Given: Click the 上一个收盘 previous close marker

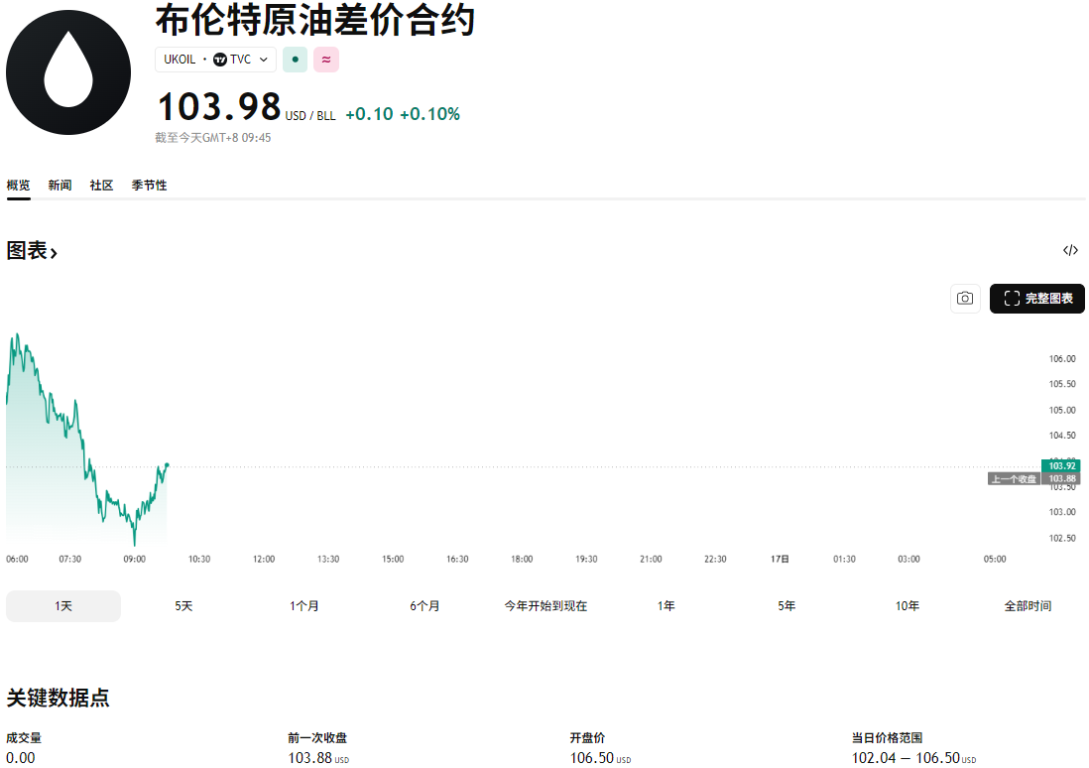Looking at the screenshot, I should point(1014,479).
